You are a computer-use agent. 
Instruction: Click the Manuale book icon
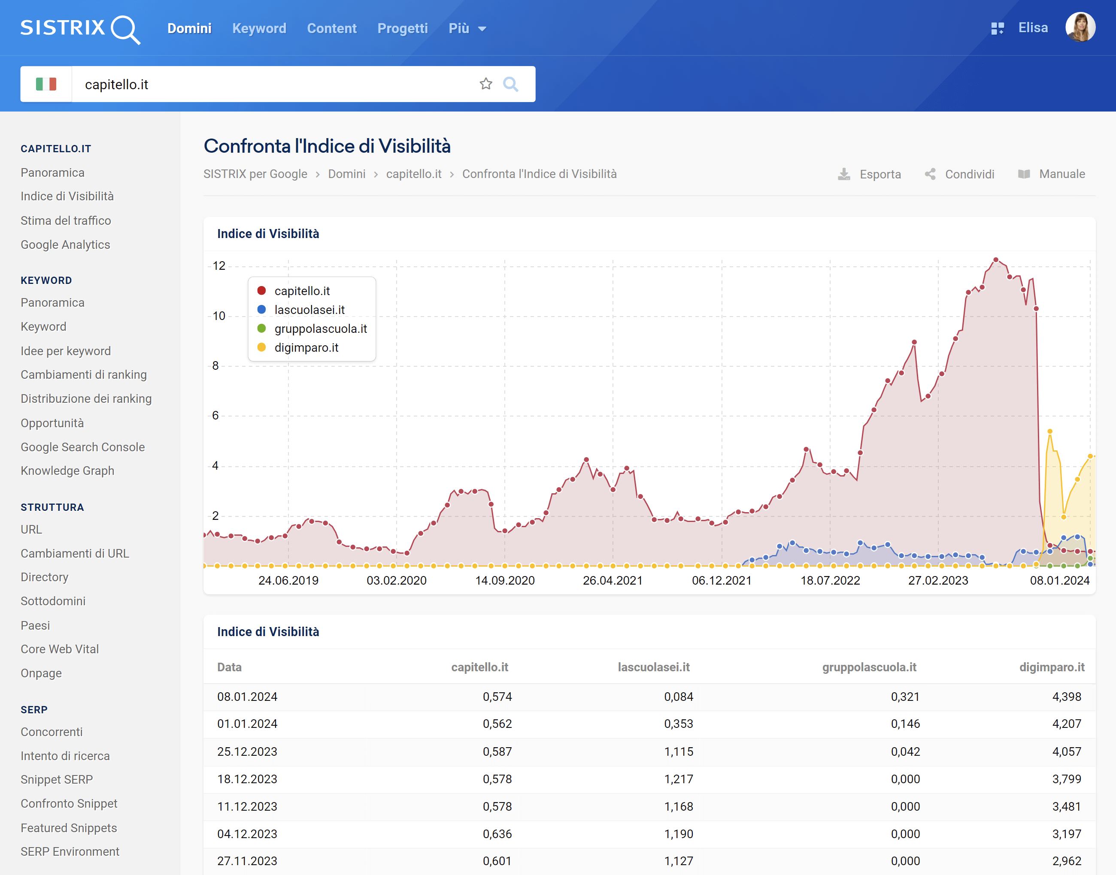click(1024, 174)
